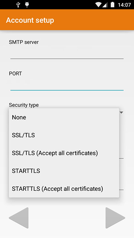Choose the SSL/TLS option
This screenshot has height=238, width=134.
tap(64, 135)
